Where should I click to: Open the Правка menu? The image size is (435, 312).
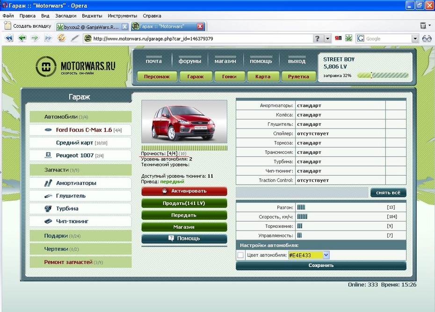click(x=27, y=16)
